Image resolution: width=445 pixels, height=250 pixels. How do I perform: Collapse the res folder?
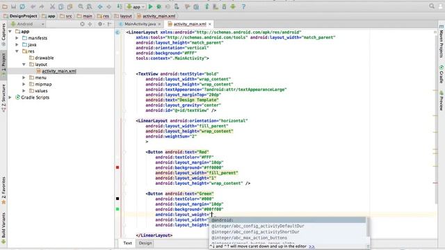pyautogui.click(x=17, y=51)
